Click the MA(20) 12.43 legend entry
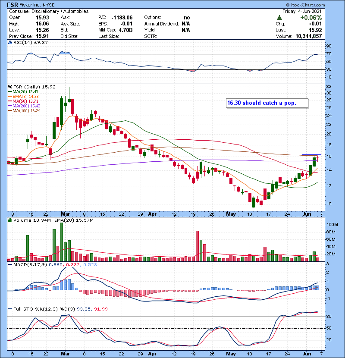Image resolution: width=345 pixels, height=358 pixels. click(23, 91)
